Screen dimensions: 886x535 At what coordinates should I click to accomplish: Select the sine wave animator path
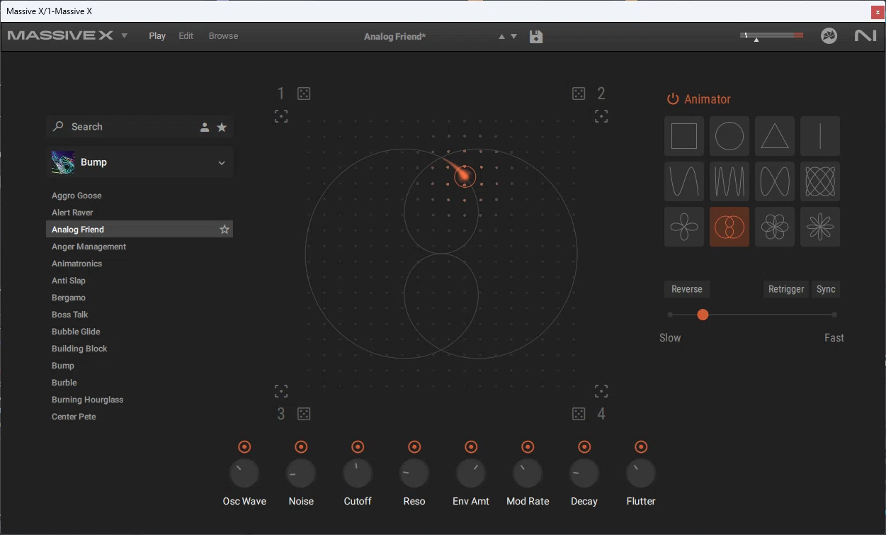[684, 181]
